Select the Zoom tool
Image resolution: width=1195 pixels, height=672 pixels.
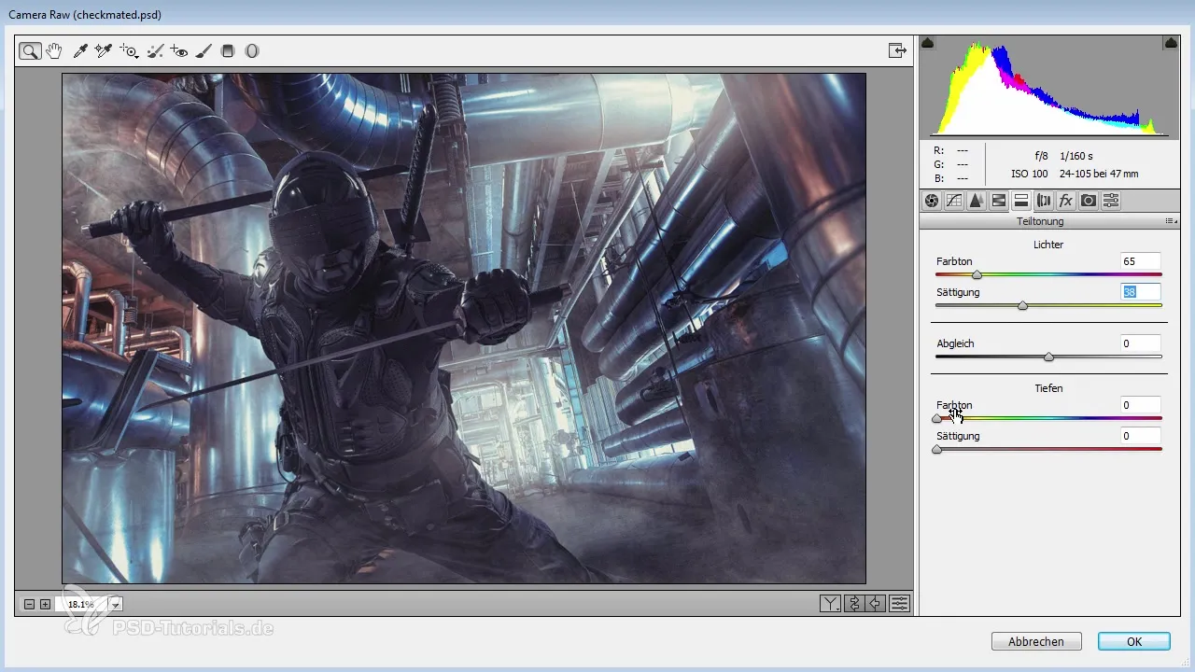[30, 51]
